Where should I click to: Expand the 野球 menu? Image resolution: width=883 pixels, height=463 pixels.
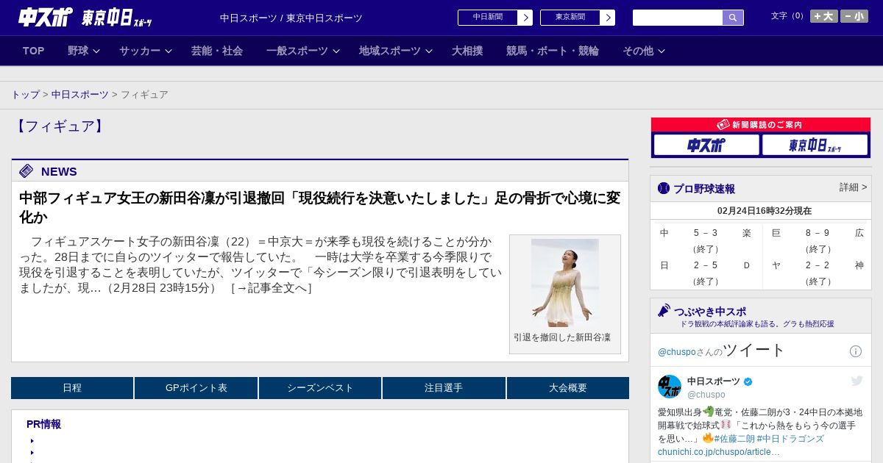point(84,51)
